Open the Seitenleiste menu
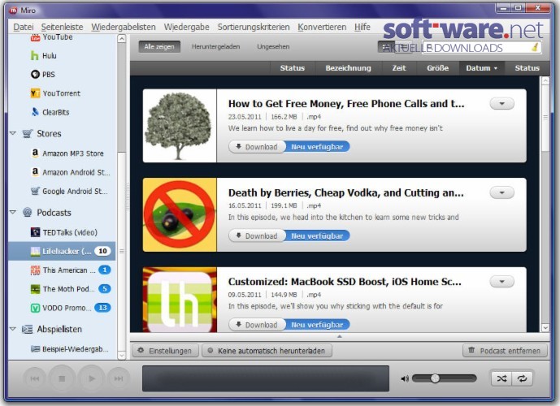Image resolution: width=560 pixels, height=406 pixels. [x=62, y=27]
